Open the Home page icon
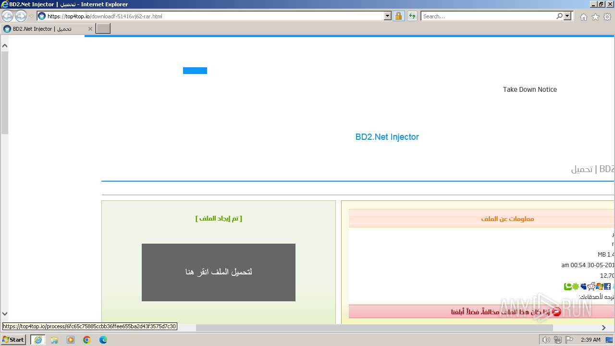The image size is (615, 346). coord(583,17)
